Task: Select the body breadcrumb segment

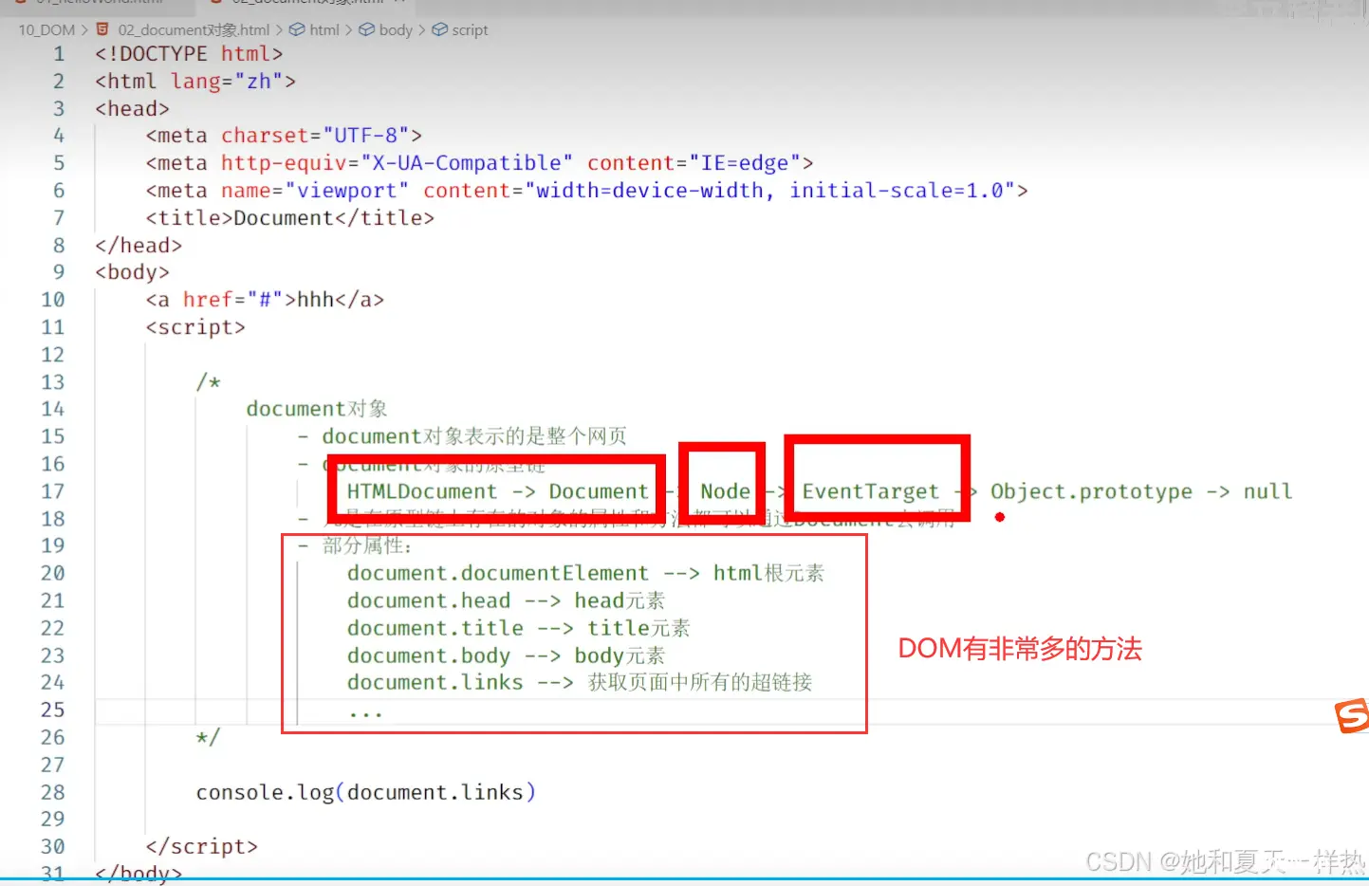Action: click(x=396, y=30)
